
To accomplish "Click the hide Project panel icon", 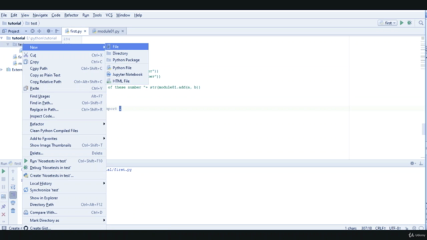I will coord(57,31).
